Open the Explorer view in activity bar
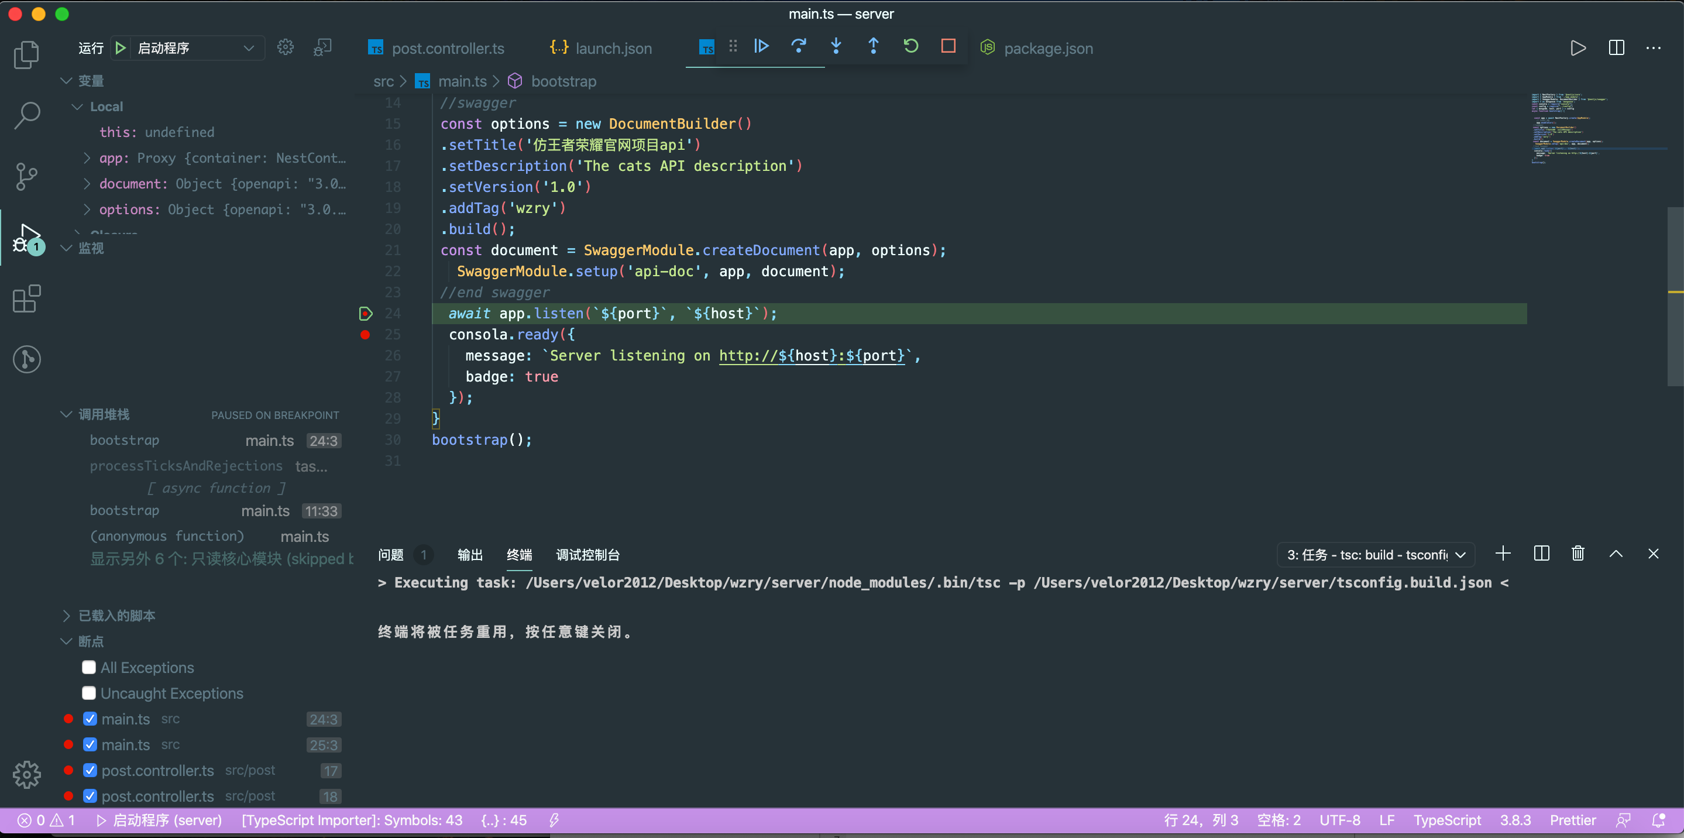The height and width of the screenshot is (838, 1684). coord(26,55)
